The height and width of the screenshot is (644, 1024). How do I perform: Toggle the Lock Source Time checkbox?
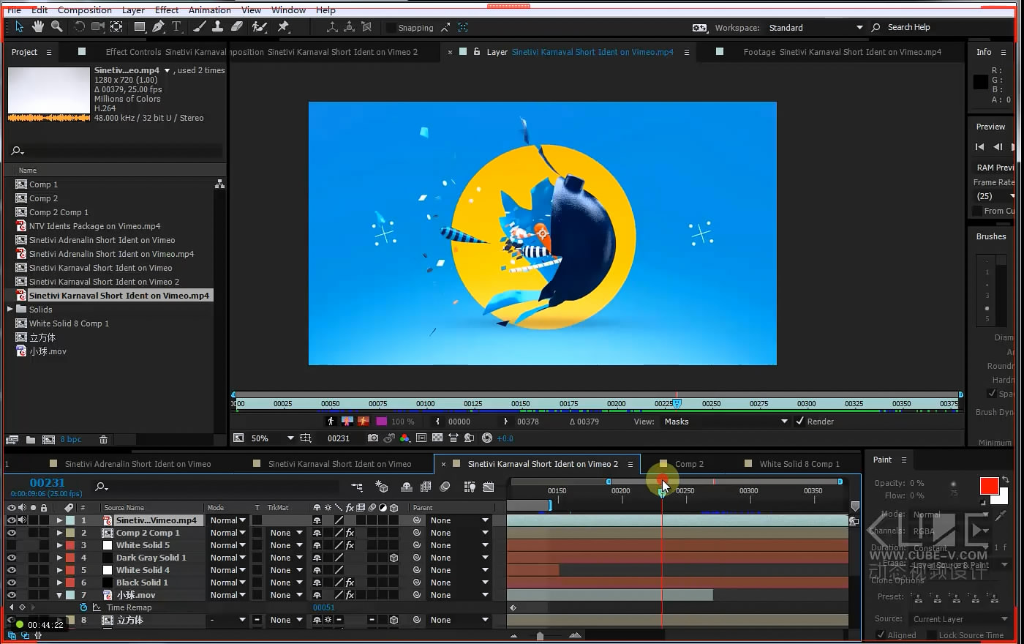[x=932, y=635]
